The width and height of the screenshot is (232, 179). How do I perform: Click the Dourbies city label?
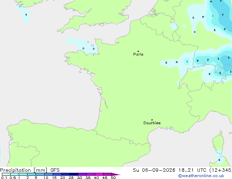[x=152, y=123]
